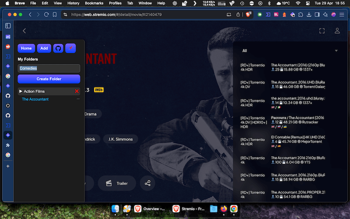Select the 6.04 GB YTS stream
The width and height of the screenshot is (350, 219).
pos(283,160)
